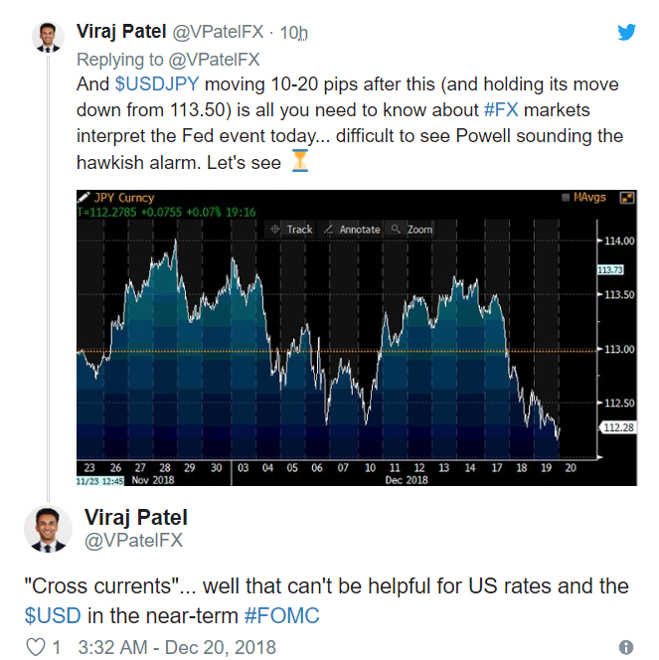Open the $USDJPY cashtag link
Screen dimensions: 659x660
click(152, 83)
